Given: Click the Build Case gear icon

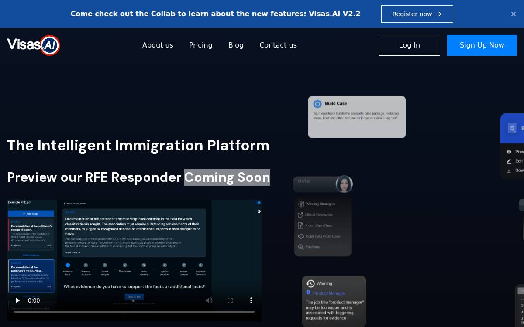Looking at the screenshot, I should point(317,104).
